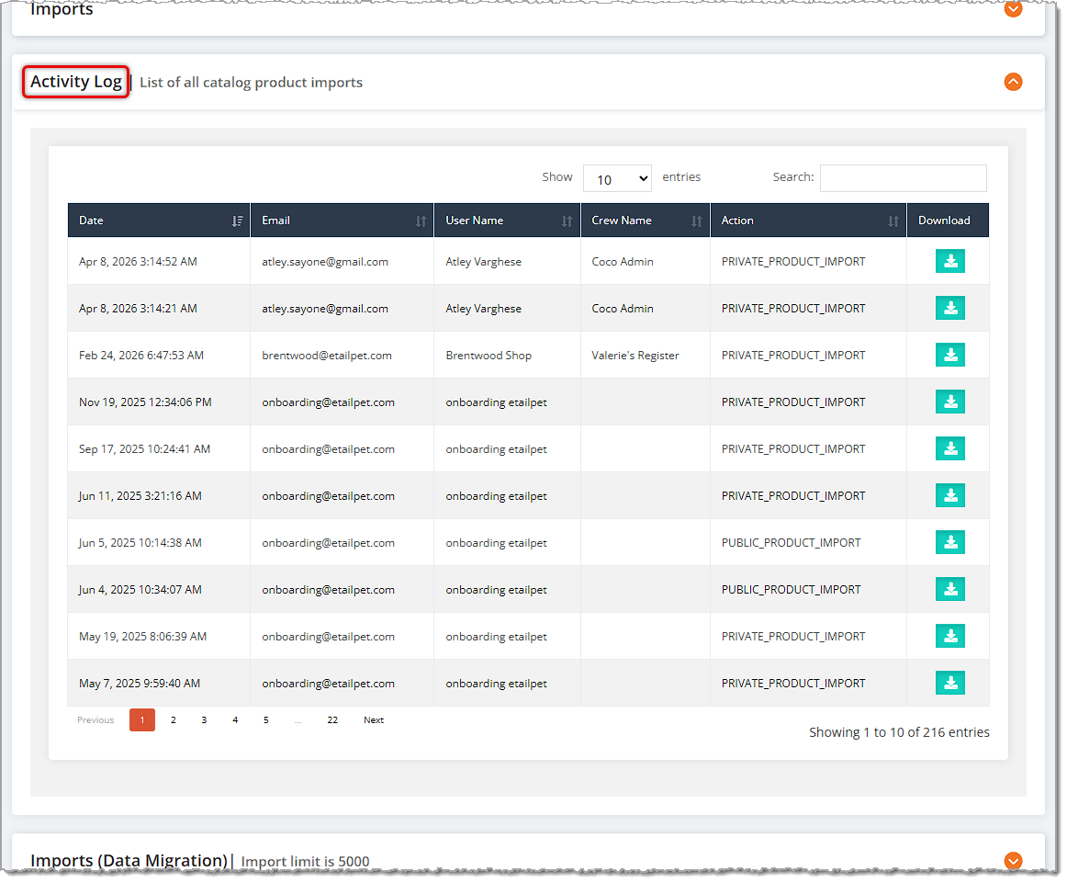Screen dimensions: 1067x883
Task: Collapse the Activity Log section
Action: click(x=1013, y=82)
